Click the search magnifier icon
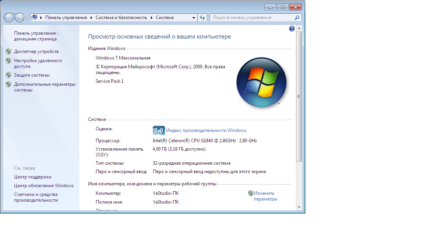439x247 pixels. click(297, 18)
